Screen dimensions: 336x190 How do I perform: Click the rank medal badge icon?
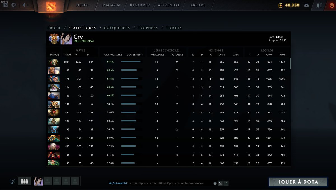coord(53,38)
